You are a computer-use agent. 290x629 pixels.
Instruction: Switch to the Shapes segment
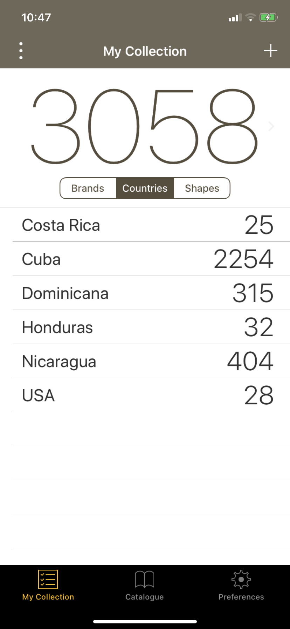202,188
